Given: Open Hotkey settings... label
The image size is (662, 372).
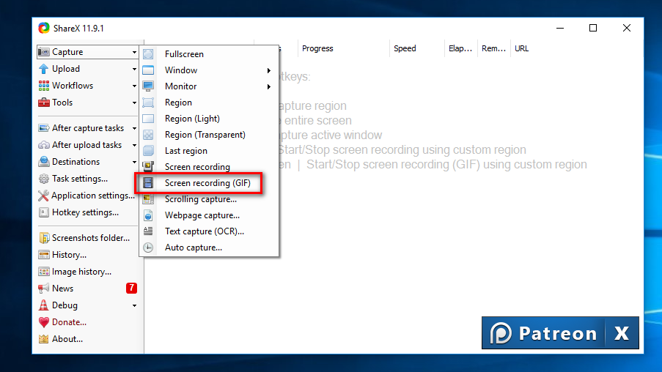Looking at the screenshot, I should click(x=85, y=212).
